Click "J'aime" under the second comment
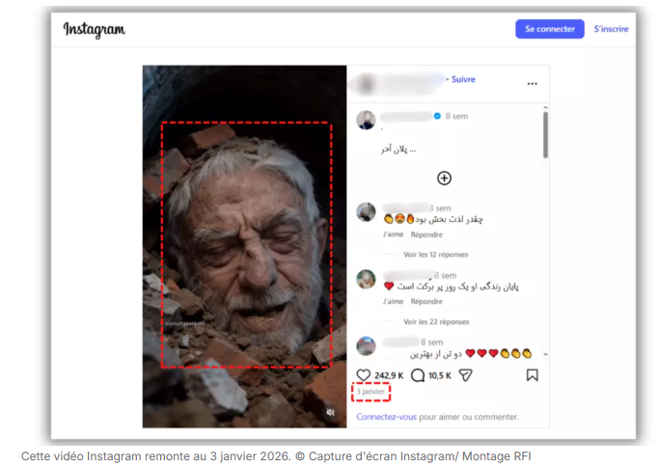Screen dimensions: 659x468 coord(393,301)
